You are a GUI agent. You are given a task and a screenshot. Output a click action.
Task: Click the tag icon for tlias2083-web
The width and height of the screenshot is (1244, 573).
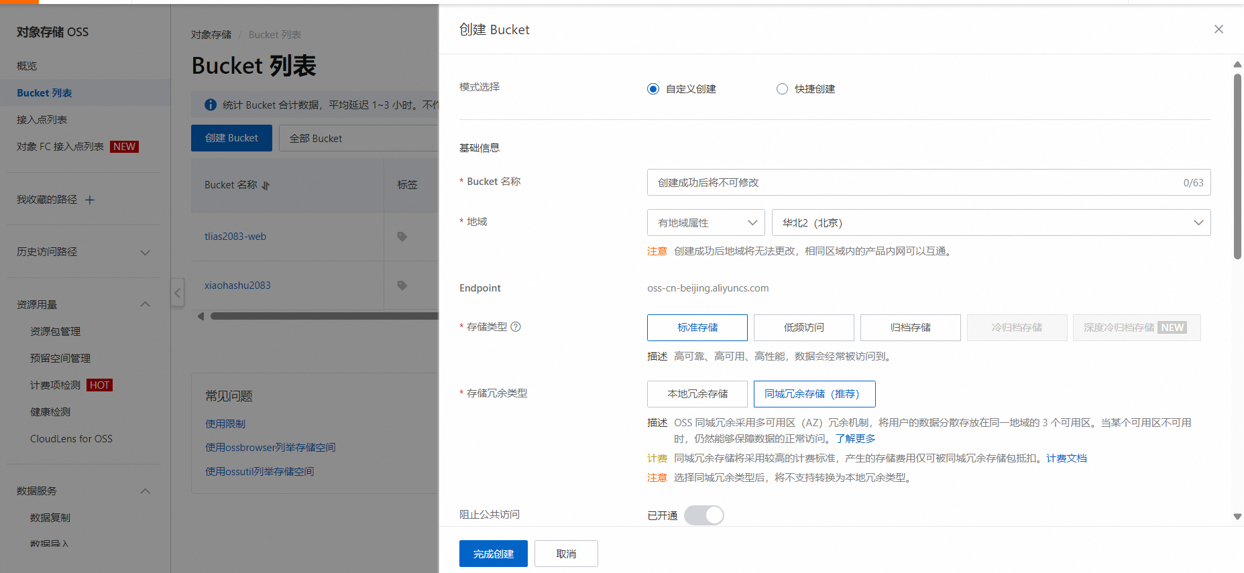[x=402, y=237]
